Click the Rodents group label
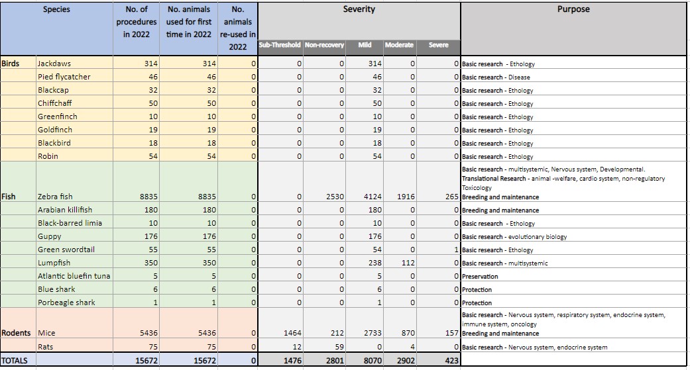The width and height of the screenshot is (690, 370). pos(16,333)
